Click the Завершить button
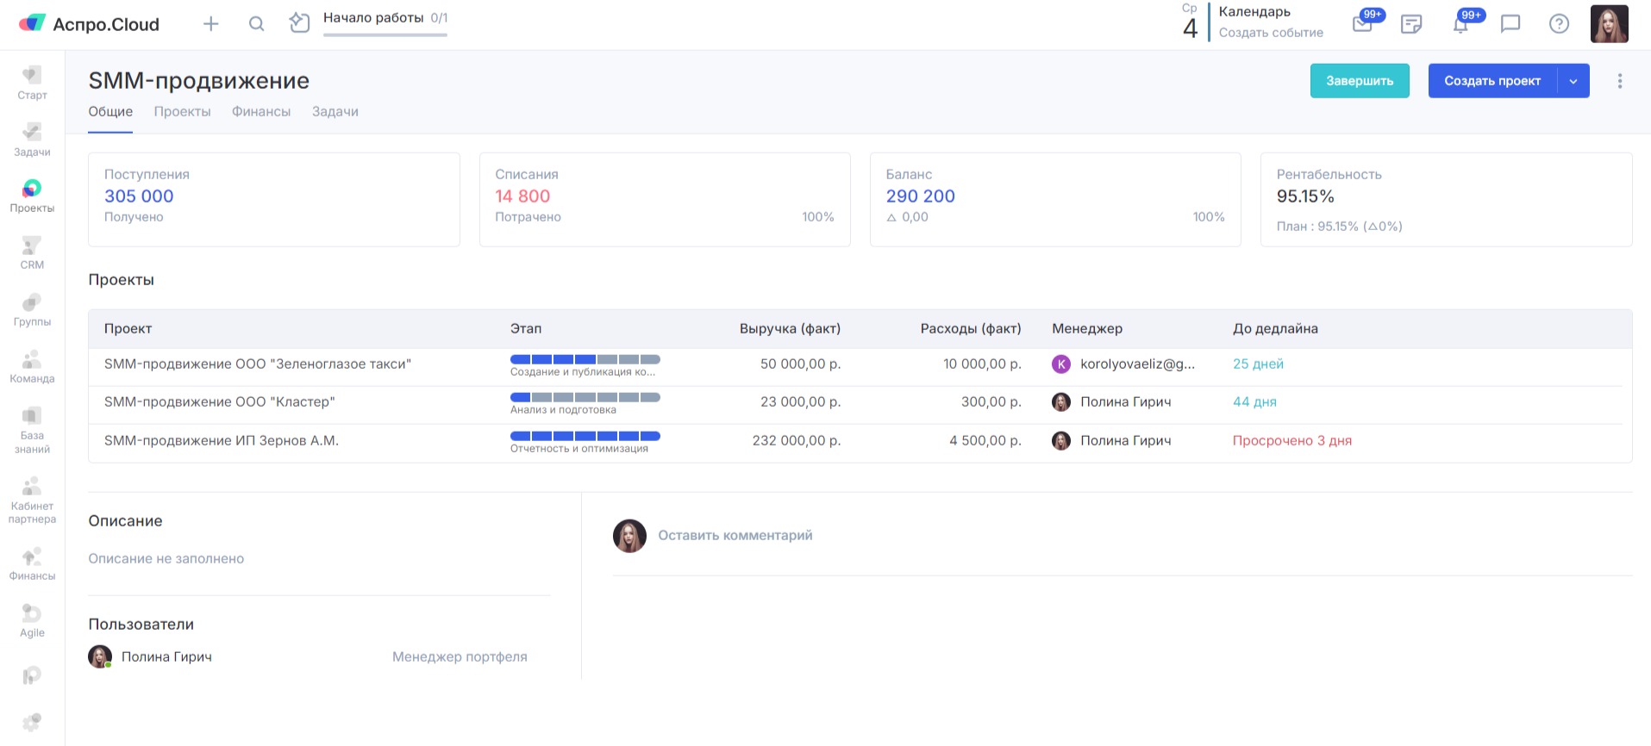Screen dimensions: 1651x746 [1359, 81]
